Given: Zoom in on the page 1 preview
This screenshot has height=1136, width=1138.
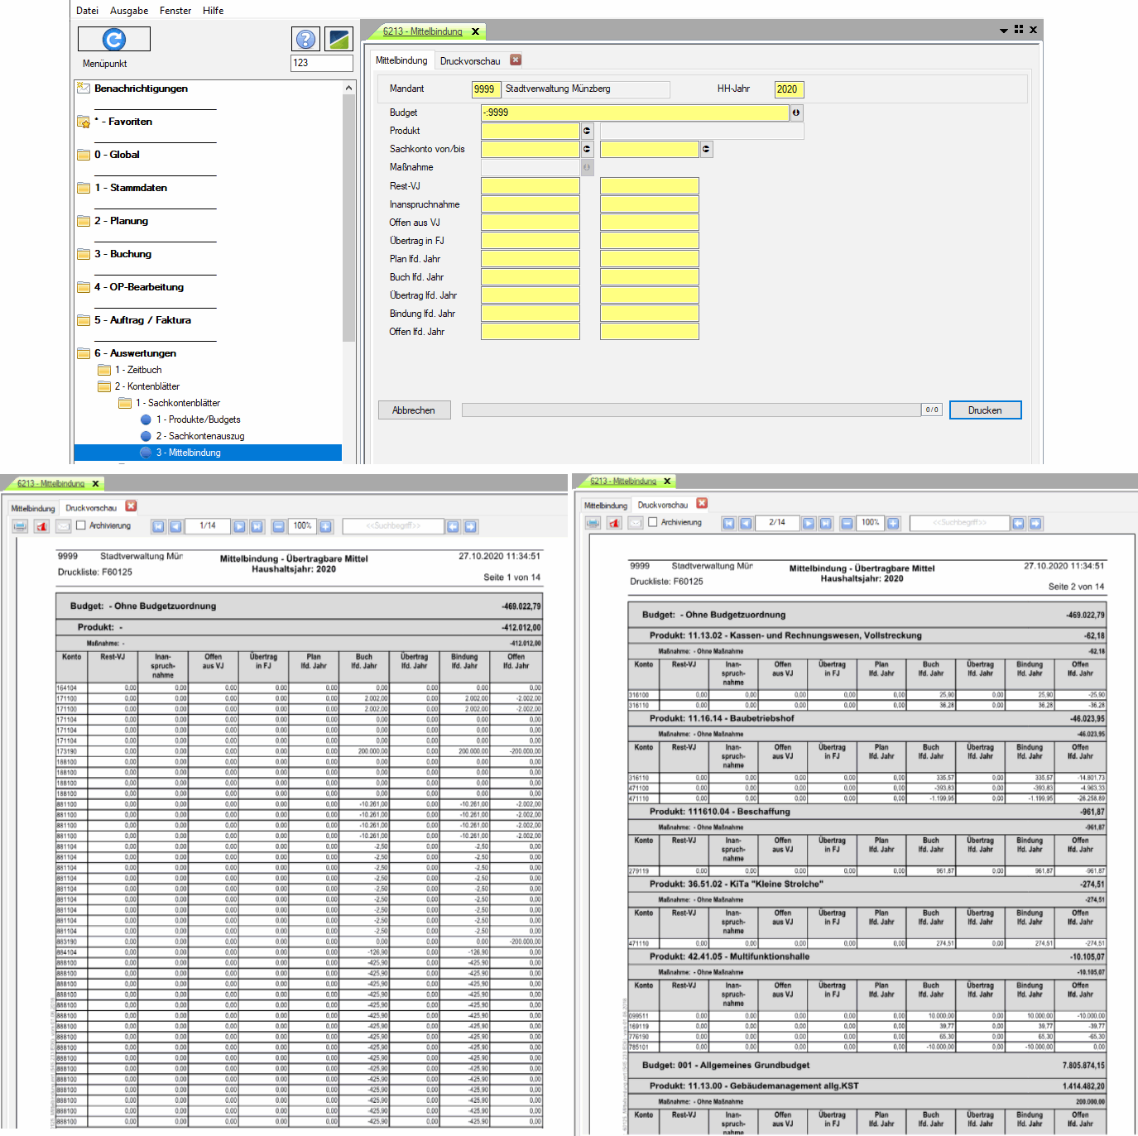Looking at the screenshot, I should (326, 526).
